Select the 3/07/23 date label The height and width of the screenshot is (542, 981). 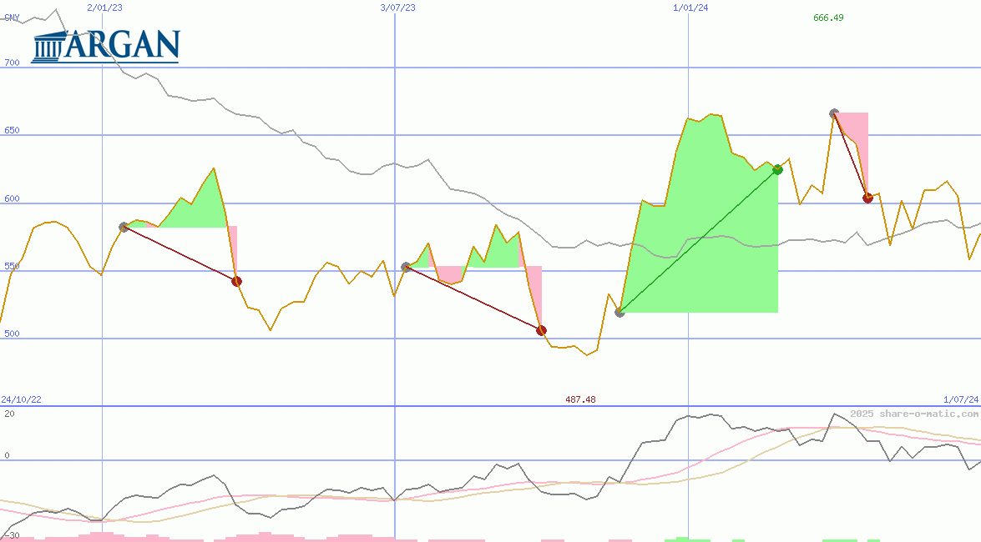pyautogui.click(x=397, y=8)
